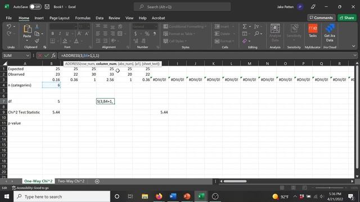Screen dimensions: 360x202
Task: Click the Analyze Data icon
Action: 275,33
